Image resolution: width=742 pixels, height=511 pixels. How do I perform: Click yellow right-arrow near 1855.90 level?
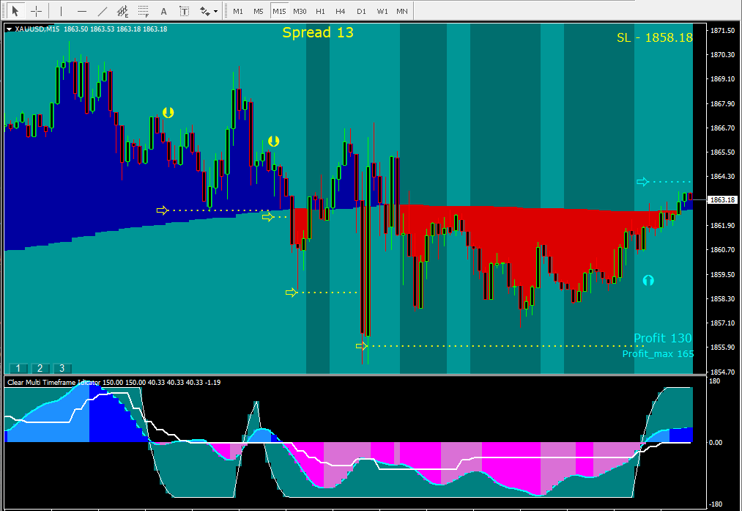(362, 346)
